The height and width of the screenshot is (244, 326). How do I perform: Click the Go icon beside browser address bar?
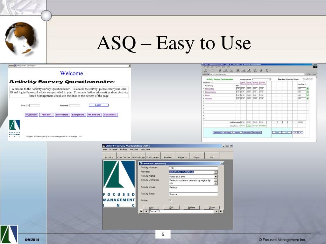pyautogui.click(x=309, y=74)
